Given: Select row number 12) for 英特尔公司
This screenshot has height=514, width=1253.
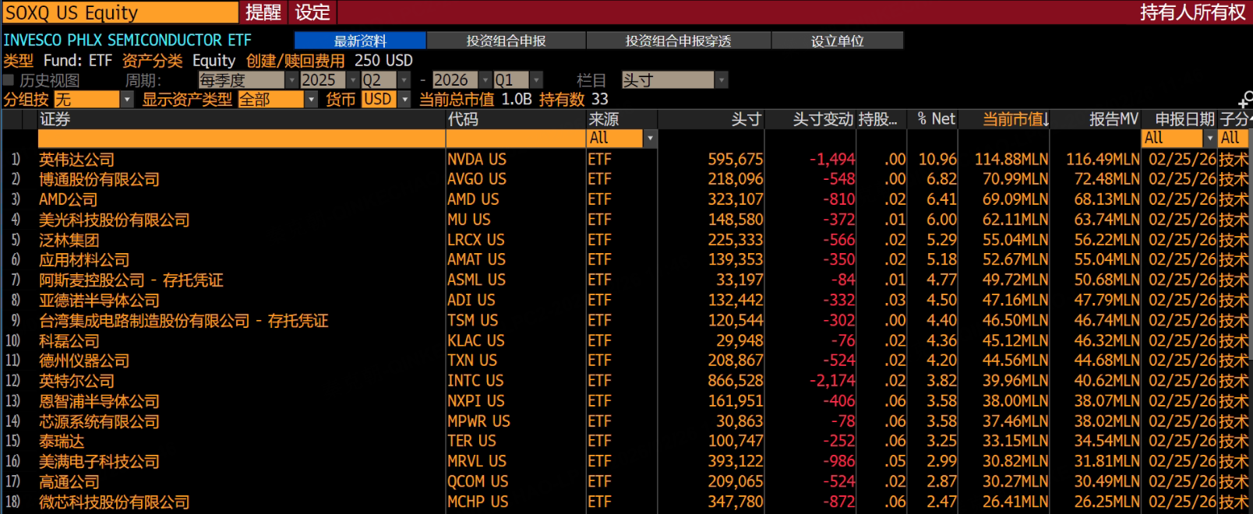Looking at the screenshot, I should click(12, 380).
